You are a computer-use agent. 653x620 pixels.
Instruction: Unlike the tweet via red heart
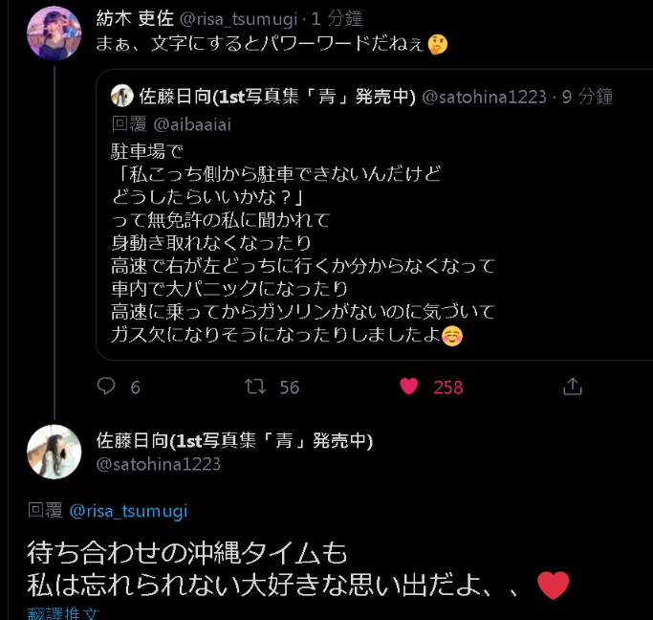tap(409, 386)
